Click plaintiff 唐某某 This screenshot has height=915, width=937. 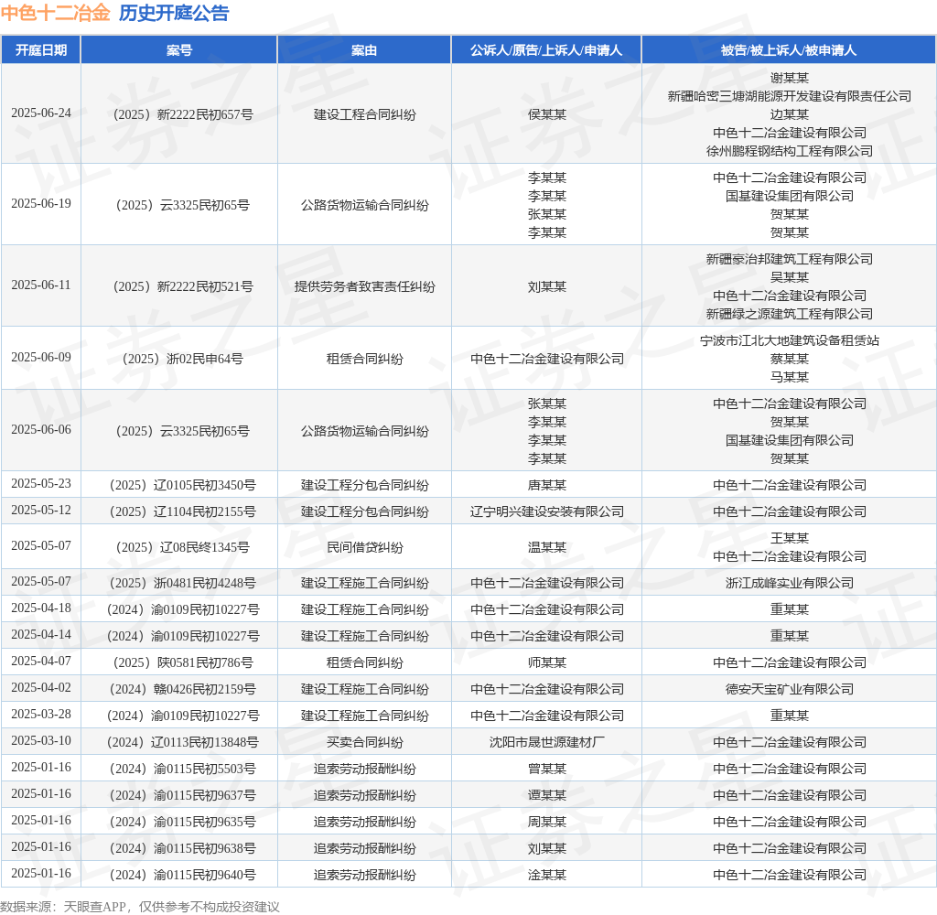(547, 485)
